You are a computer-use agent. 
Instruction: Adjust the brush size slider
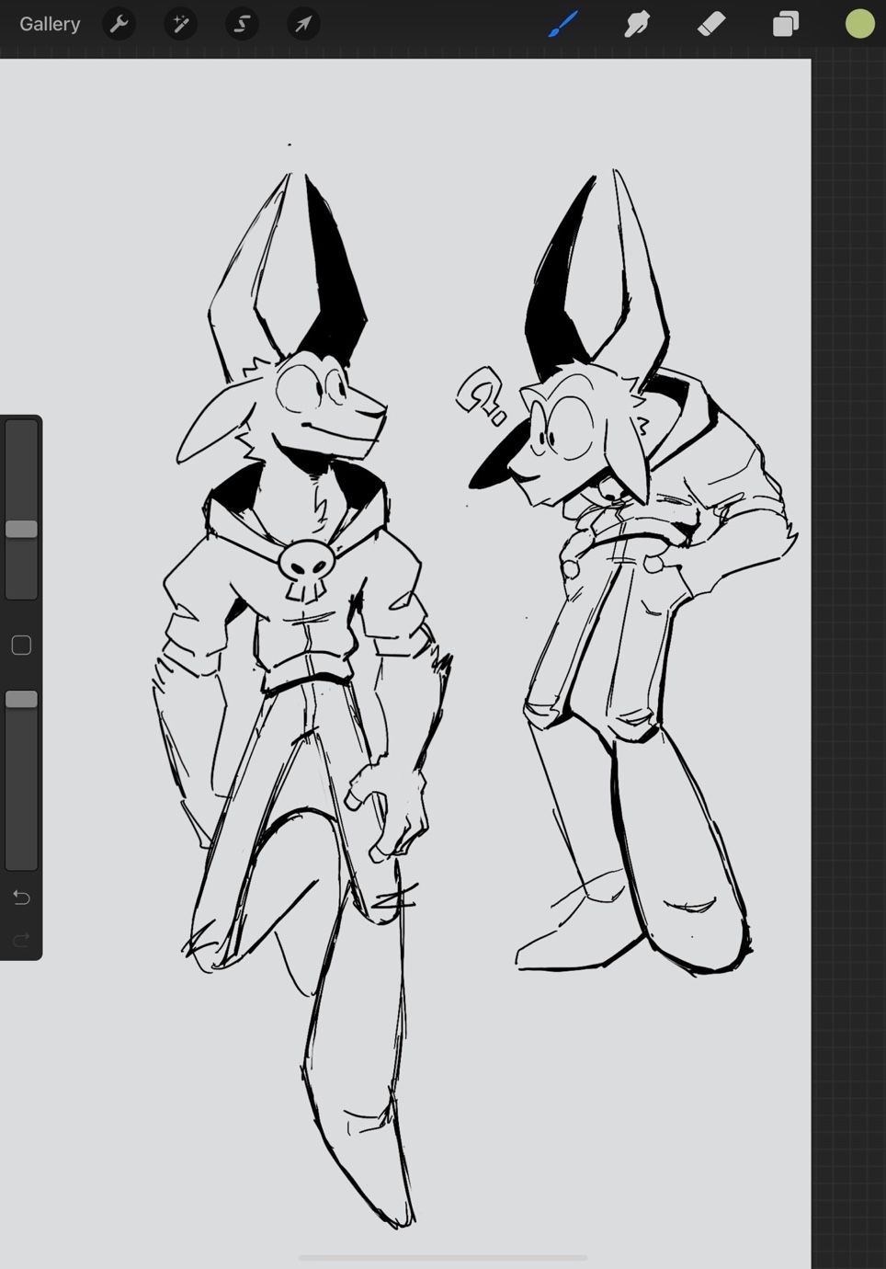[21, 529]
